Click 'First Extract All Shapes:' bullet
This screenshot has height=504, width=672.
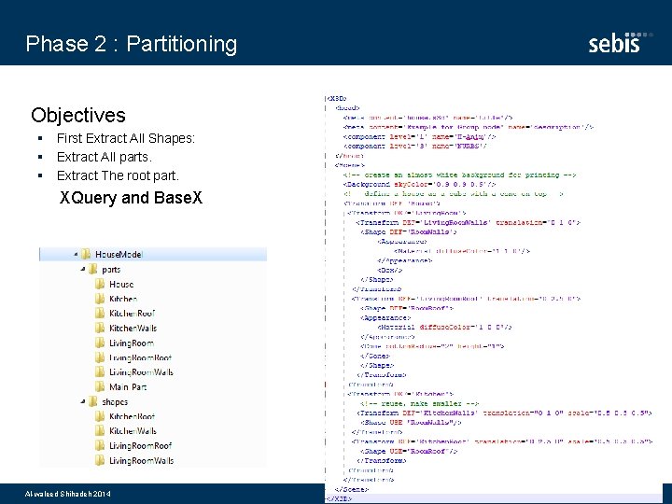[126, 138]
